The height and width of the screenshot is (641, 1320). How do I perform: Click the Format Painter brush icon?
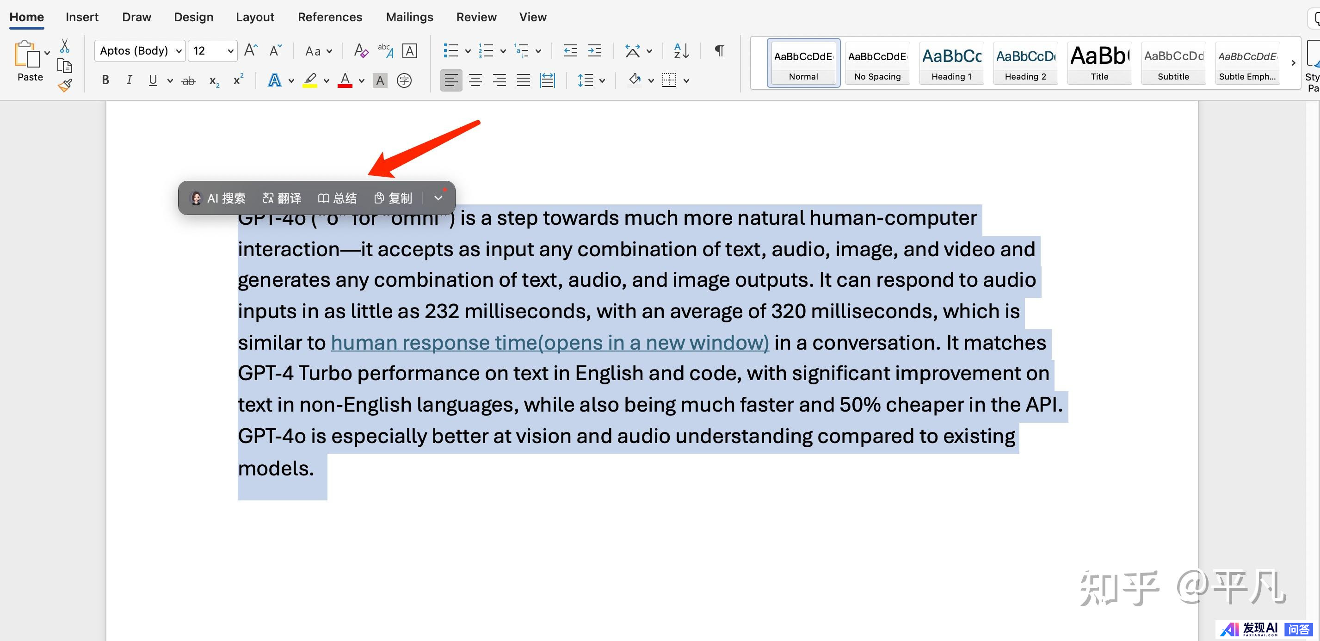(65, 86)
